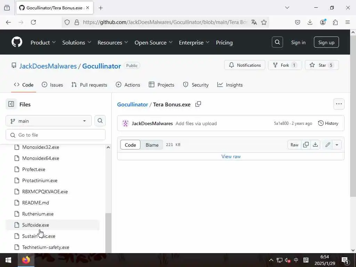This screenshot has height=267, width=356.
Task: Click the Raw button
Action: [294, 145]
